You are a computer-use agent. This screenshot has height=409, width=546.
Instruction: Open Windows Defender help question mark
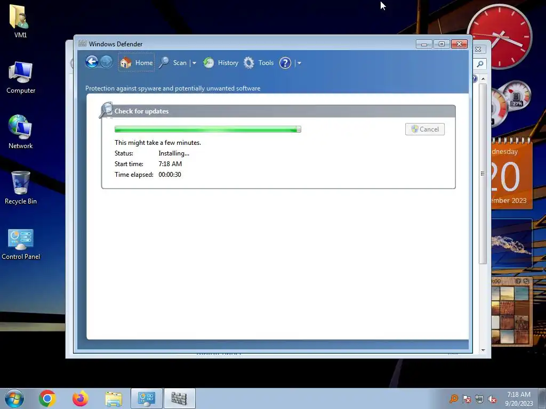[x=285, y=63]
